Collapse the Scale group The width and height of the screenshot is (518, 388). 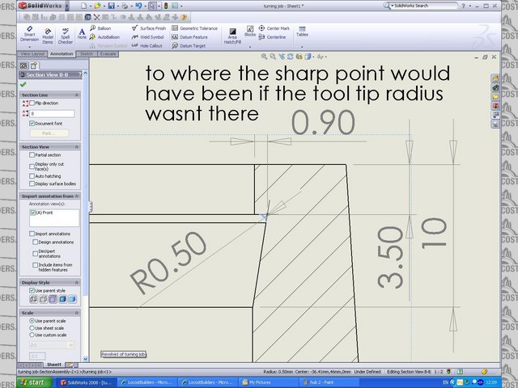77,313
